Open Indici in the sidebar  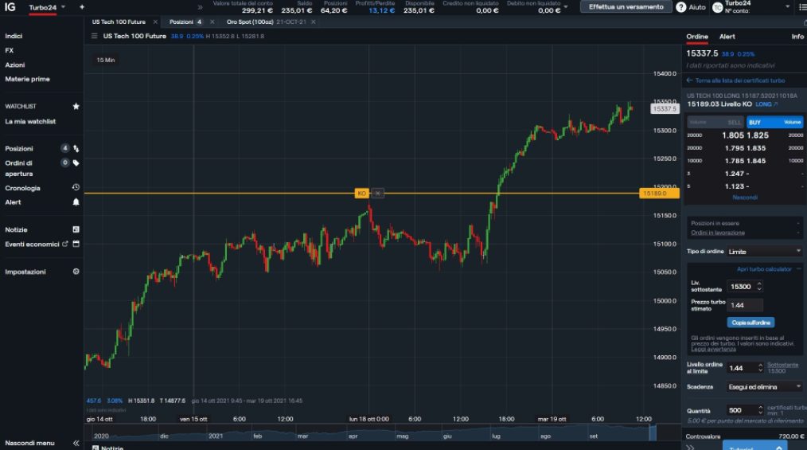[x=14, y=36]
